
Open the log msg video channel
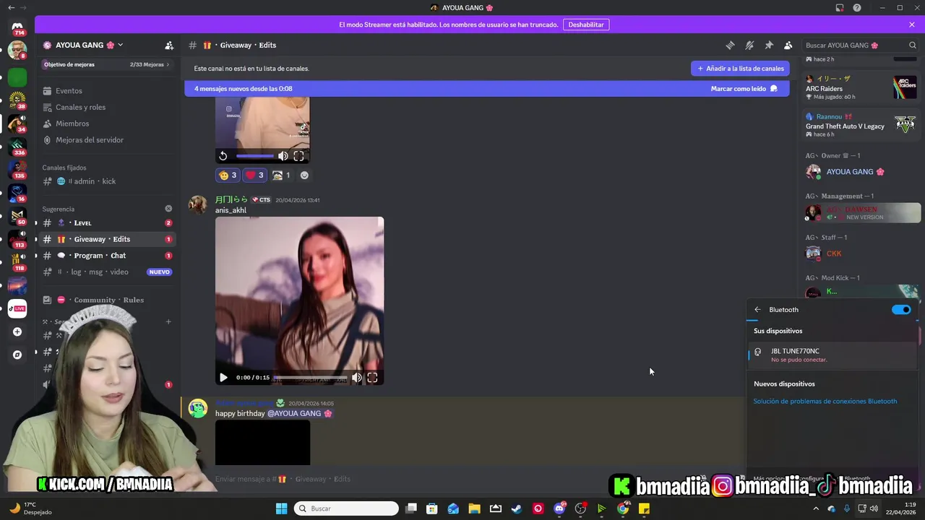click(107, 272)
